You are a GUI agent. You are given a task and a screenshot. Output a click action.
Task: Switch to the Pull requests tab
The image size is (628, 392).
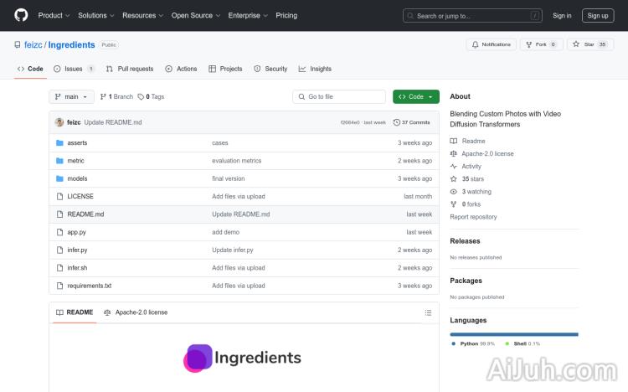[129, 69]
